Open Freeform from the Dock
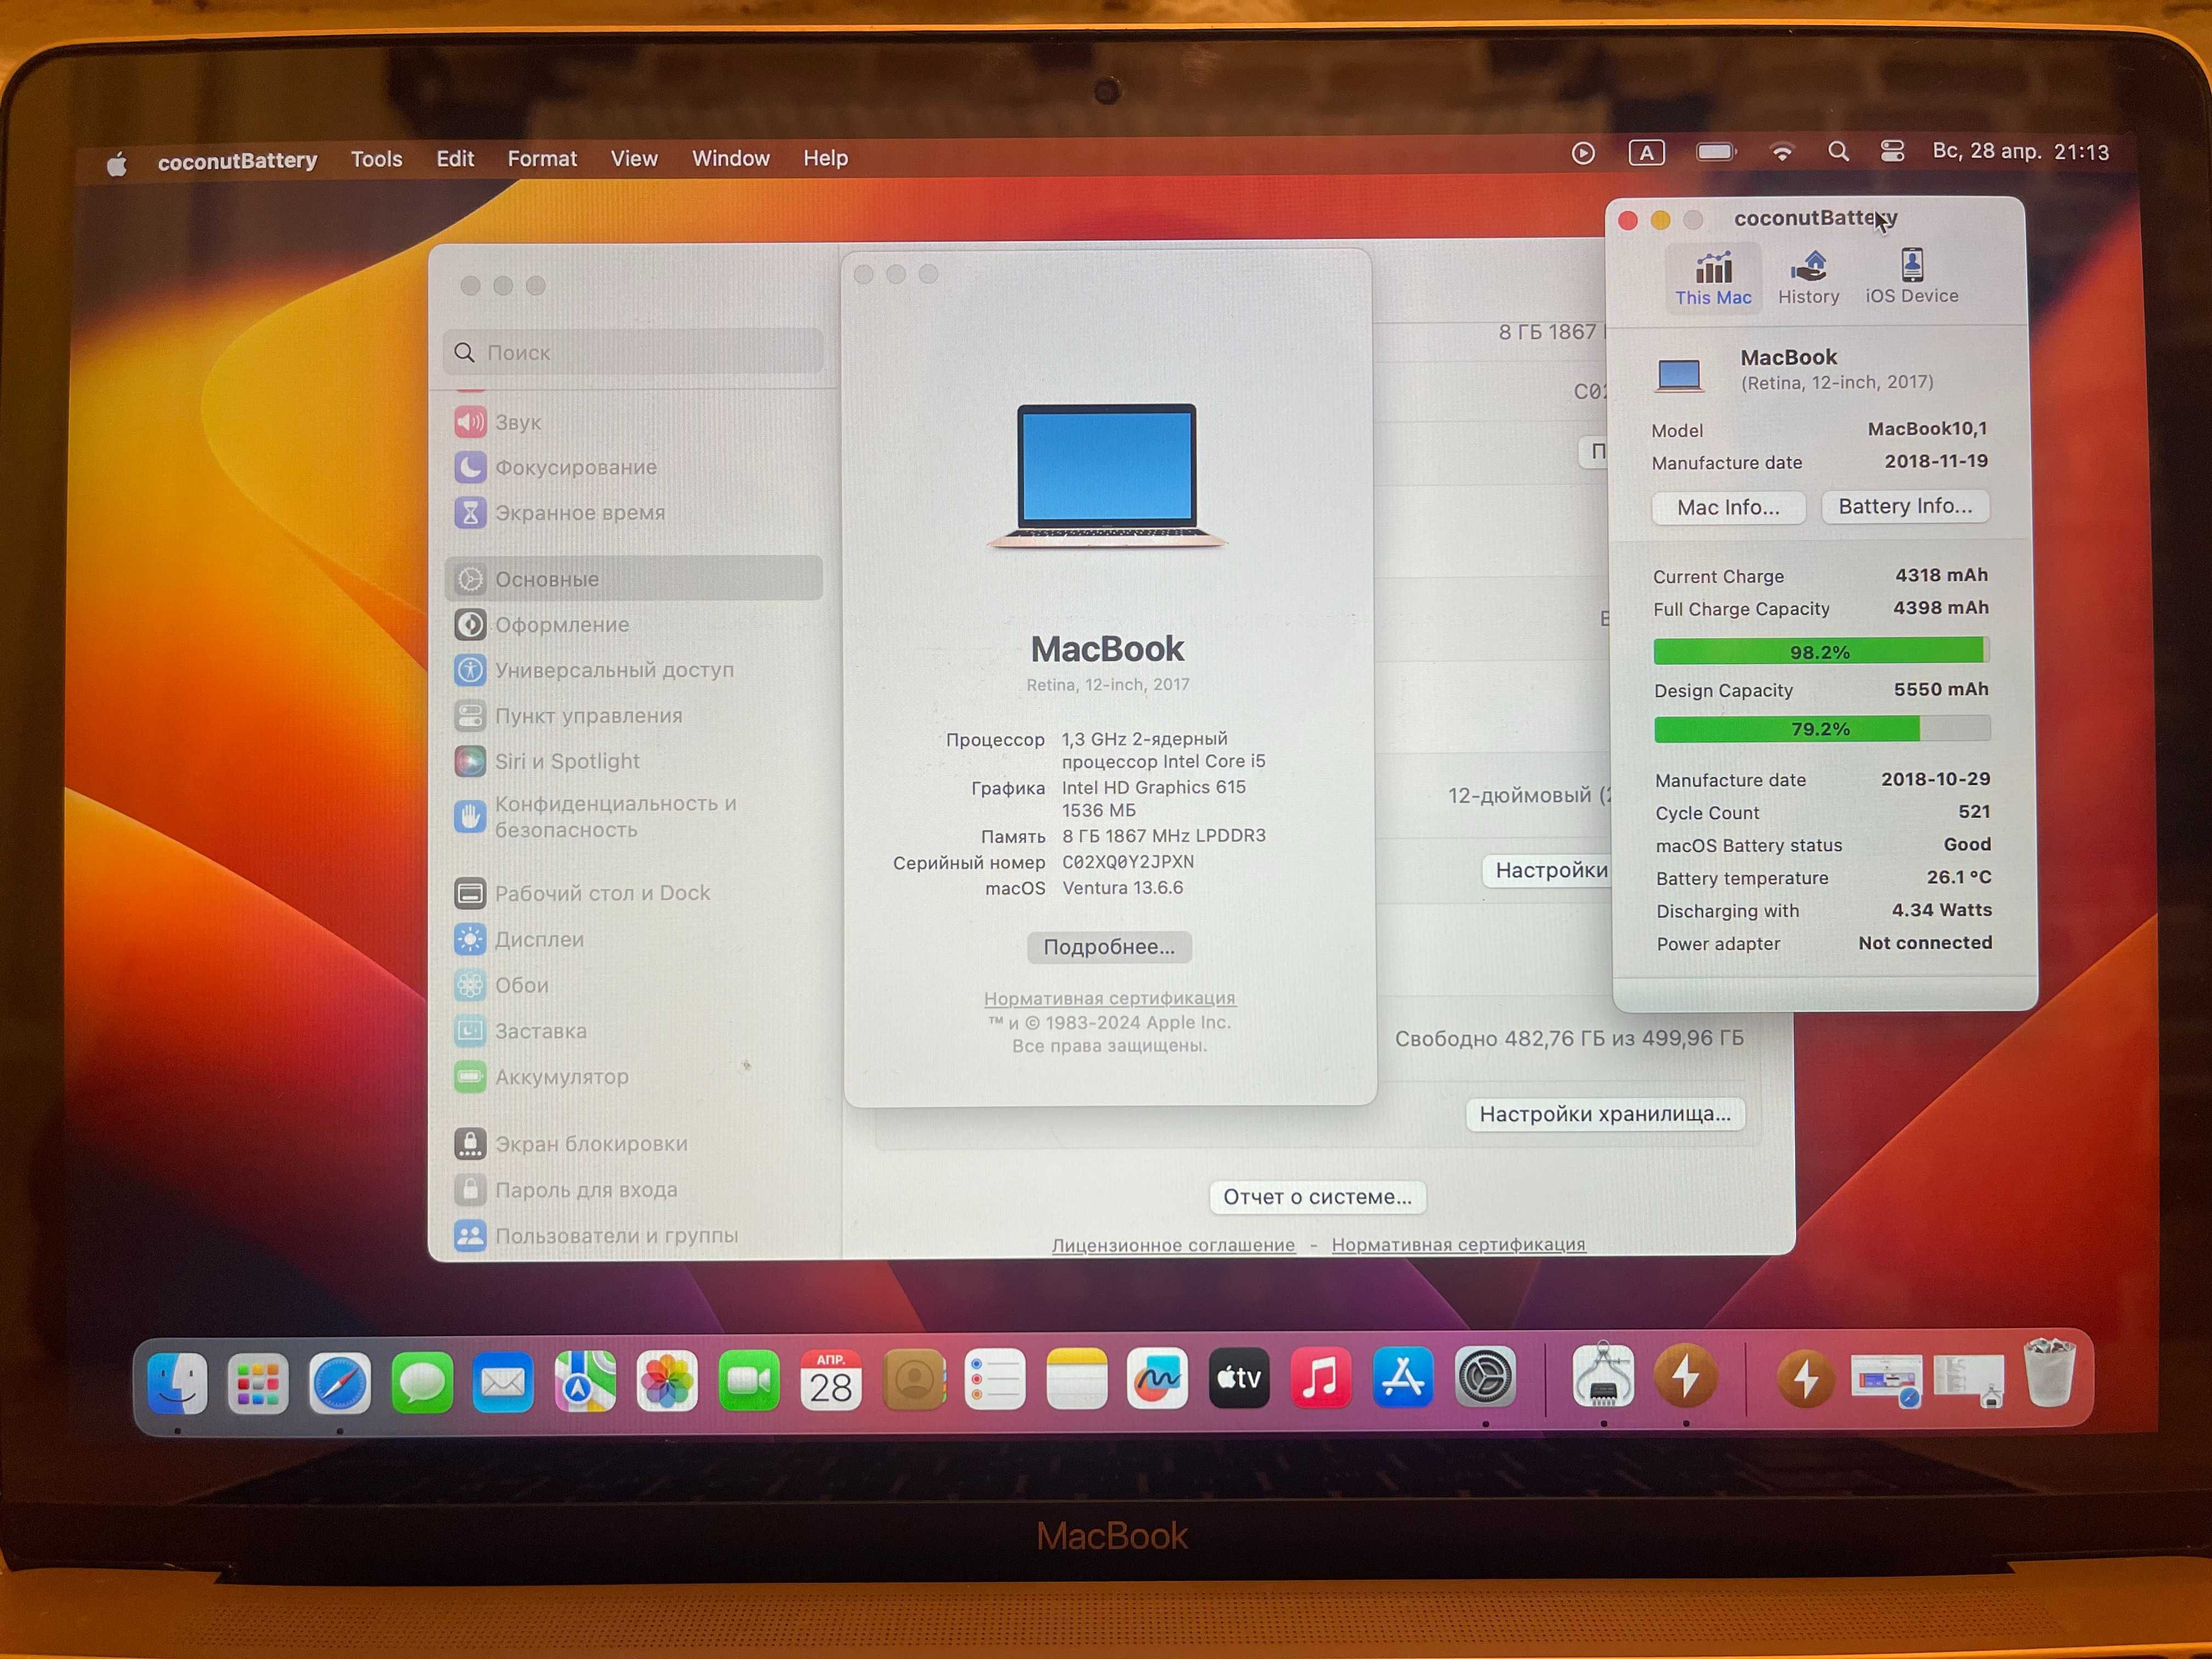 [1158, 1378]
